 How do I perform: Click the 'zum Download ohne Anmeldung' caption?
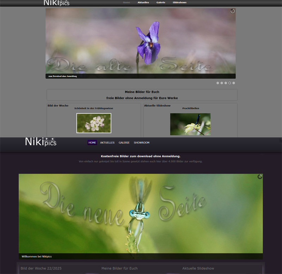63,76
